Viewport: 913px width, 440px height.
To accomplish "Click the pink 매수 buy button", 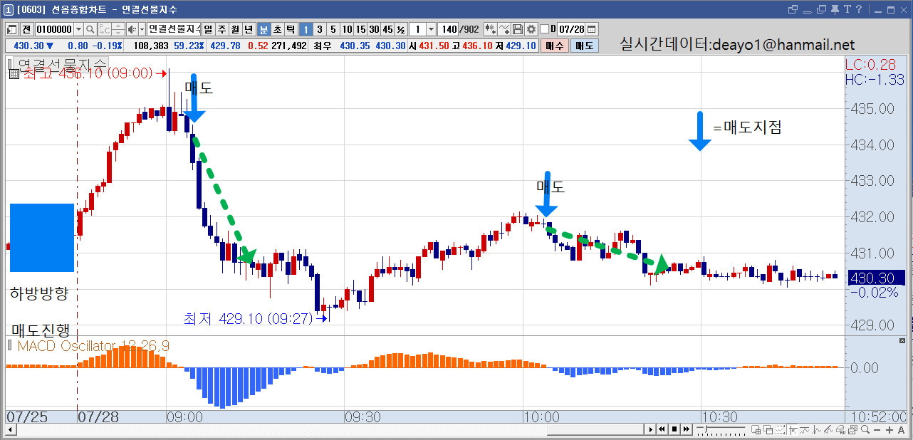I will (554, 46).
